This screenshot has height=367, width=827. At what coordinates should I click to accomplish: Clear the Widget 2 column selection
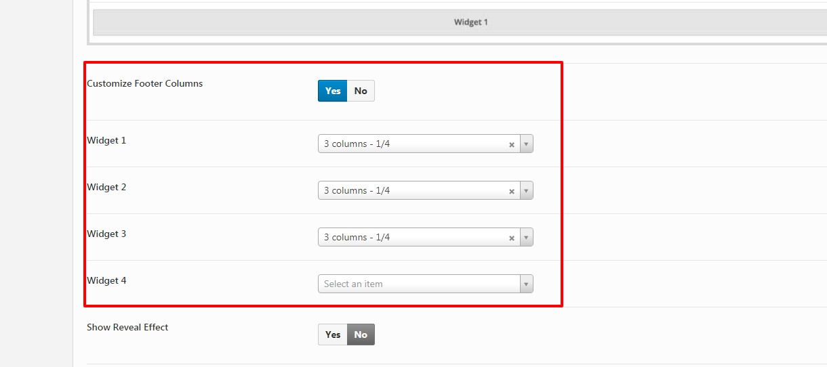coord(512,191)
